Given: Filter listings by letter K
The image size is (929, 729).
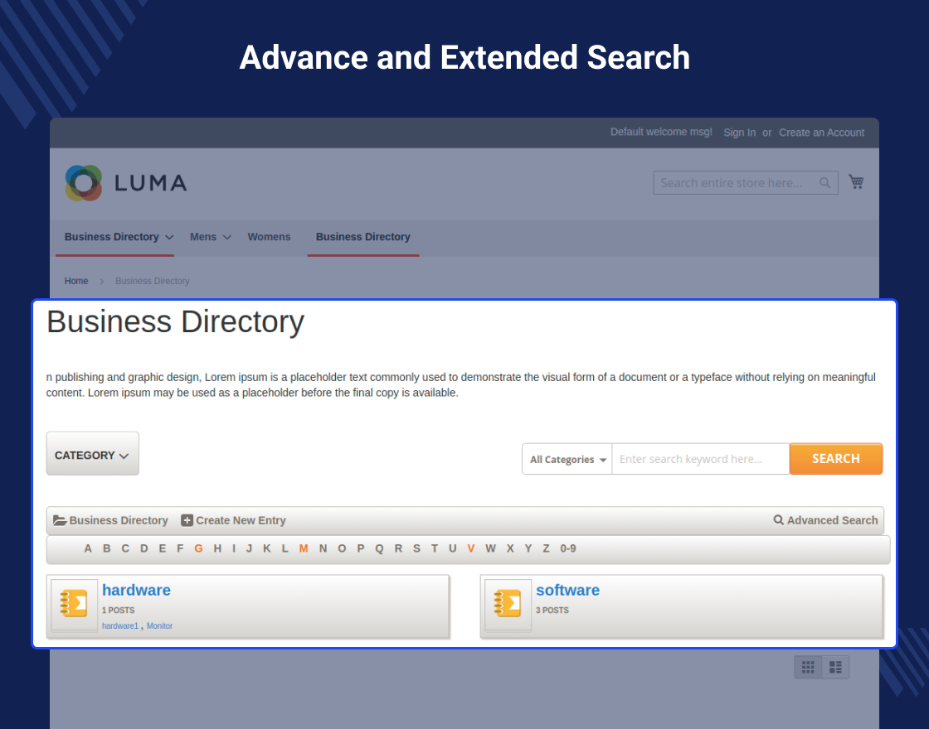Looking at the screenshot, I should point(267,548).
